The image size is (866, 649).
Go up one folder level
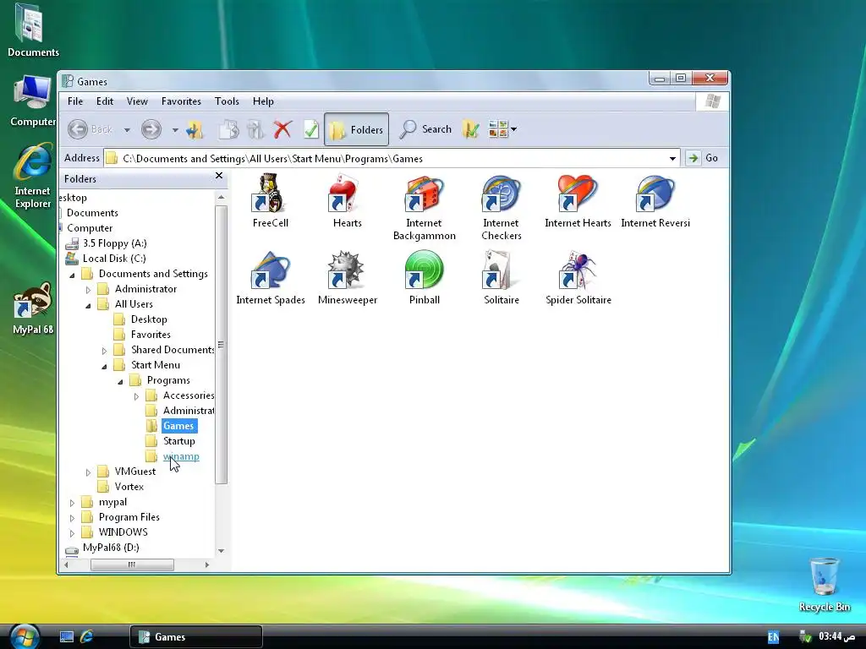pos(195,129)
